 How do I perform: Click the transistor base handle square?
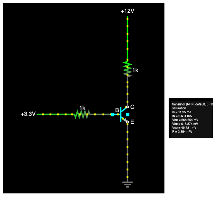click(113, 115)
